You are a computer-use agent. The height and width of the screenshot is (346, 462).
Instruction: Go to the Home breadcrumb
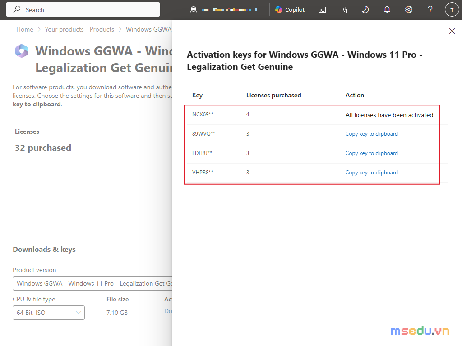click(x=25, y=29)
